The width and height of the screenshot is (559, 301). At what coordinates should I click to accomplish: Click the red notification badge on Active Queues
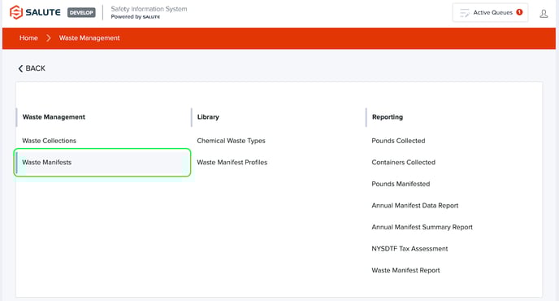tap(519, 12)
